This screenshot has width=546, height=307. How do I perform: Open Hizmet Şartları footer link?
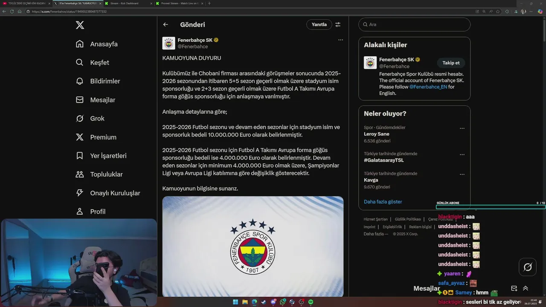tap(376, 219)
